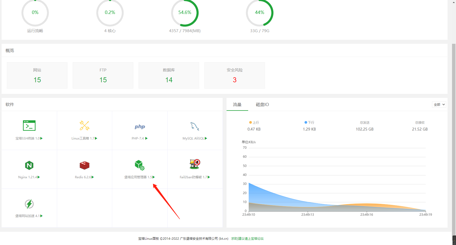Click the 0.47 KB upload value

254,129
